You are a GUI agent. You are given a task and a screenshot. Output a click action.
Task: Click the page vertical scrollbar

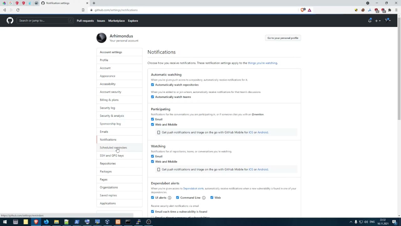pyautogui.click(x=399, y=69)
